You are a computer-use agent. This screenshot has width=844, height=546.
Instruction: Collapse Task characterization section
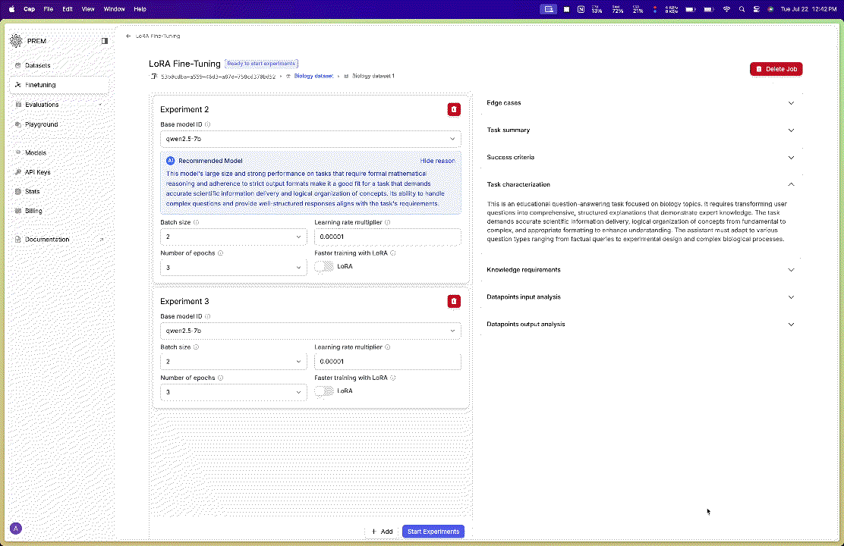[x=641, y=184]
